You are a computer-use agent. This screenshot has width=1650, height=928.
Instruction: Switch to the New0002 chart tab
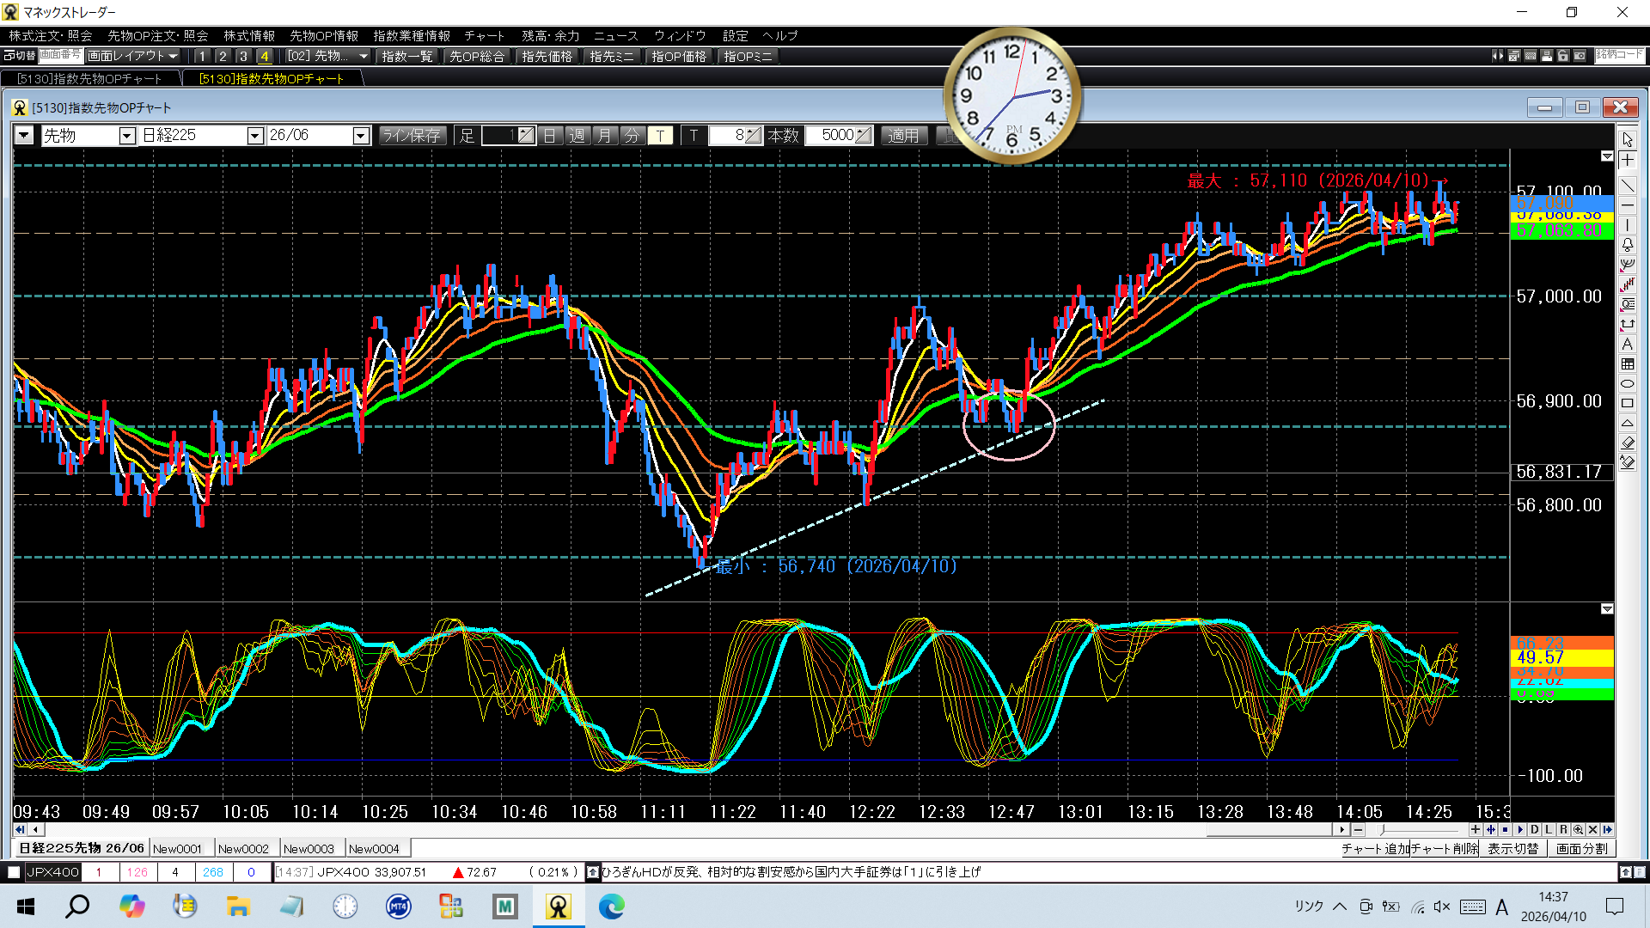pos(243,849)
